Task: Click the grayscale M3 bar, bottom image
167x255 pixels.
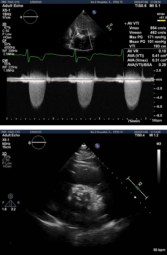Action: 159,166
